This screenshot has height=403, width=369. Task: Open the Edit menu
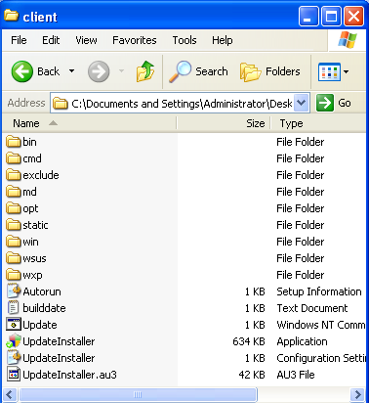[51, 40]
